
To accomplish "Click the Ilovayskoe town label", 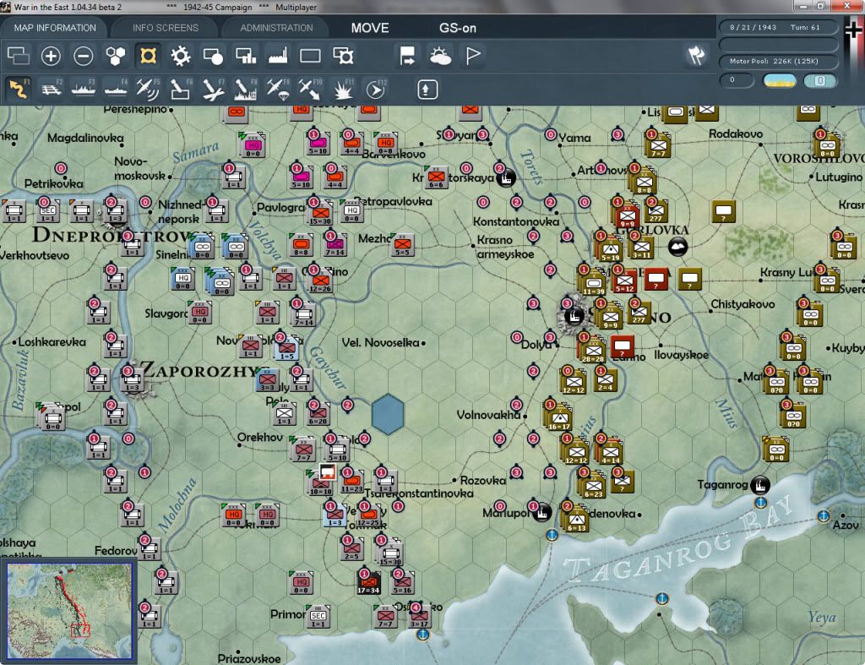I will coord(682,355).
